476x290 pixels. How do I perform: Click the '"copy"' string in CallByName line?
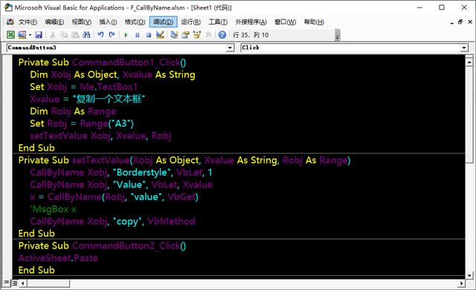[127, 222]
